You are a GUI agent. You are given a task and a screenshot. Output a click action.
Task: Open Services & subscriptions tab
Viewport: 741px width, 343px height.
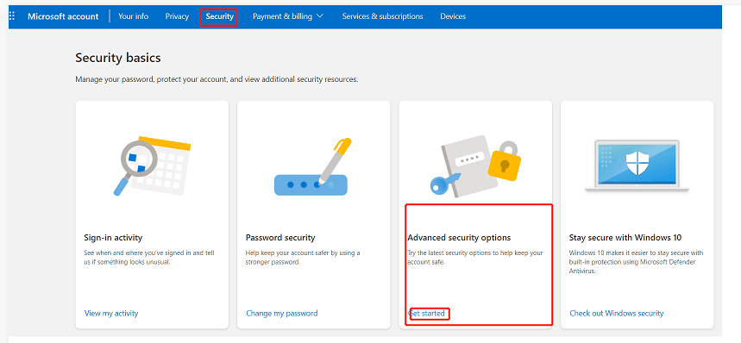coord(383,16)
